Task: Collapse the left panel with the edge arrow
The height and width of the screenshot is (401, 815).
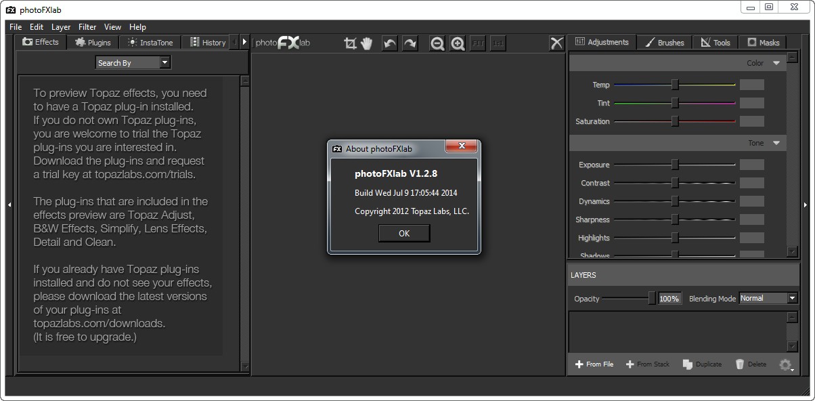Action: [x=9, y=205]
